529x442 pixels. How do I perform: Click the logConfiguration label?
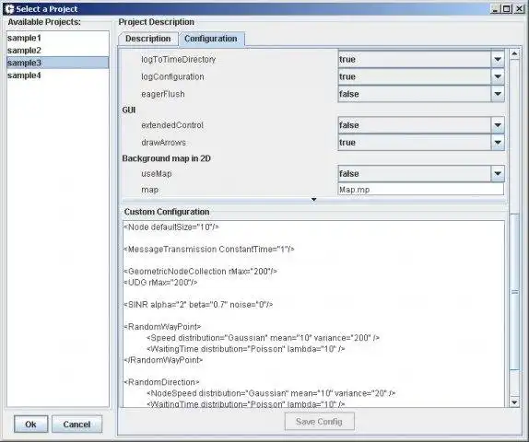tap(172, 76)
